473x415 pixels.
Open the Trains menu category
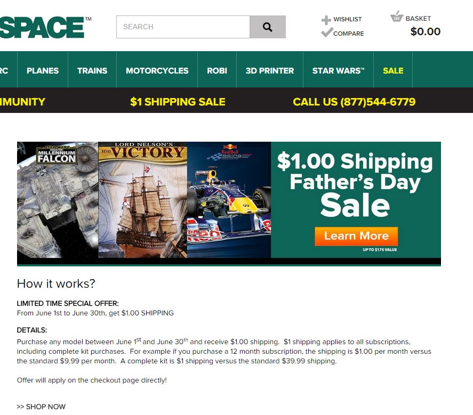point(92,70)
